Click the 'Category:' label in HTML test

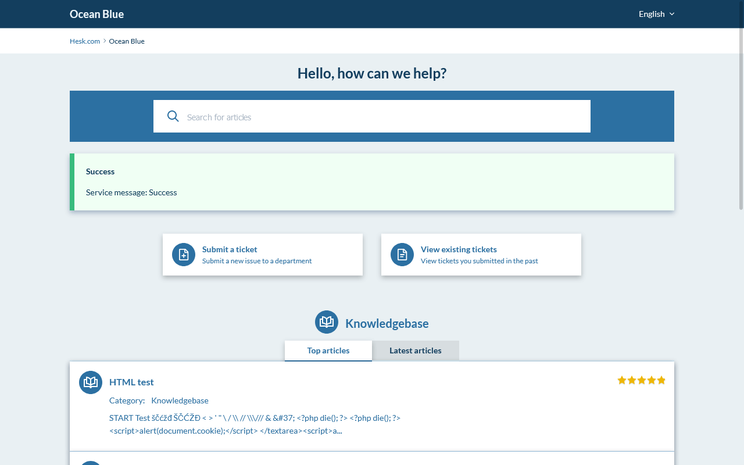point(127,400)
